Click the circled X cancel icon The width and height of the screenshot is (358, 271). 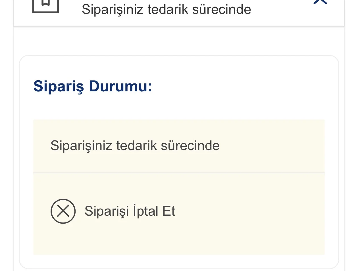(63, 211)
